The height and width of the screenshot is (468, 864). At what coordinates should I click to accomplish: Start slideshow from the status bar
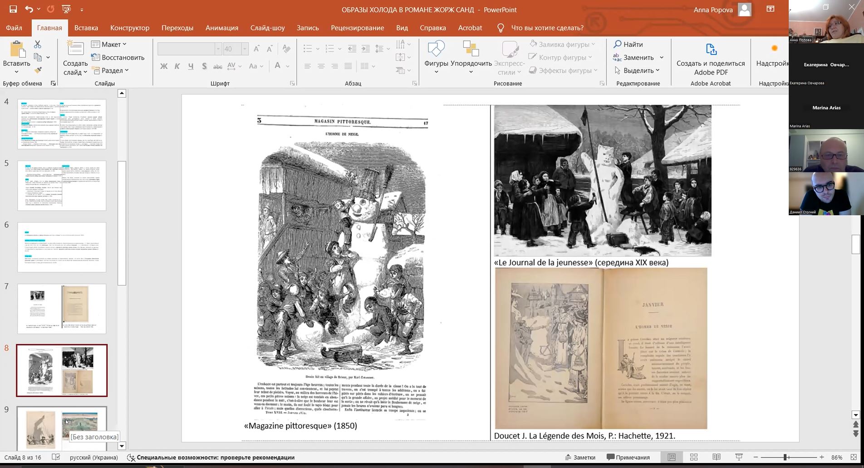pyautogui.click(x=739, y=457)
